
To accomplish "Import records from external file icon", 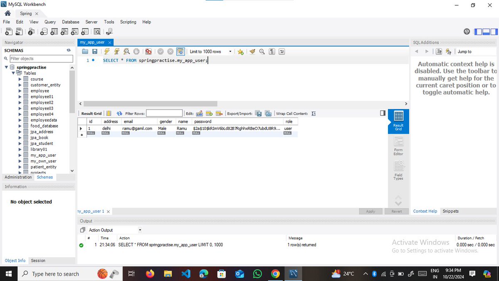I will pyautogui.click(x=268, y=113).
